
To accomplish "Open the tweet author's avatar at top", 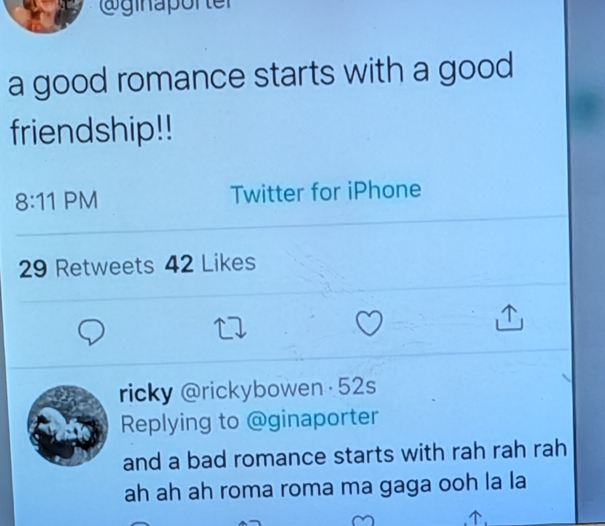I will coord(43,14).
